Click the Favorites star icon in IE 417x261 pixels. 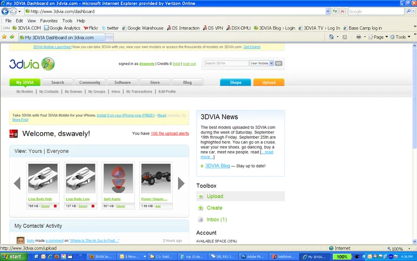(5, 37)
